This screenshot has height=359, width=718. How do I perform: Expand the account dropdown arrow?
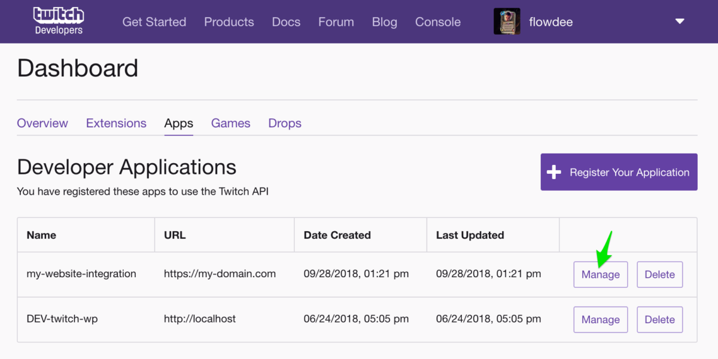coord(680,22)
